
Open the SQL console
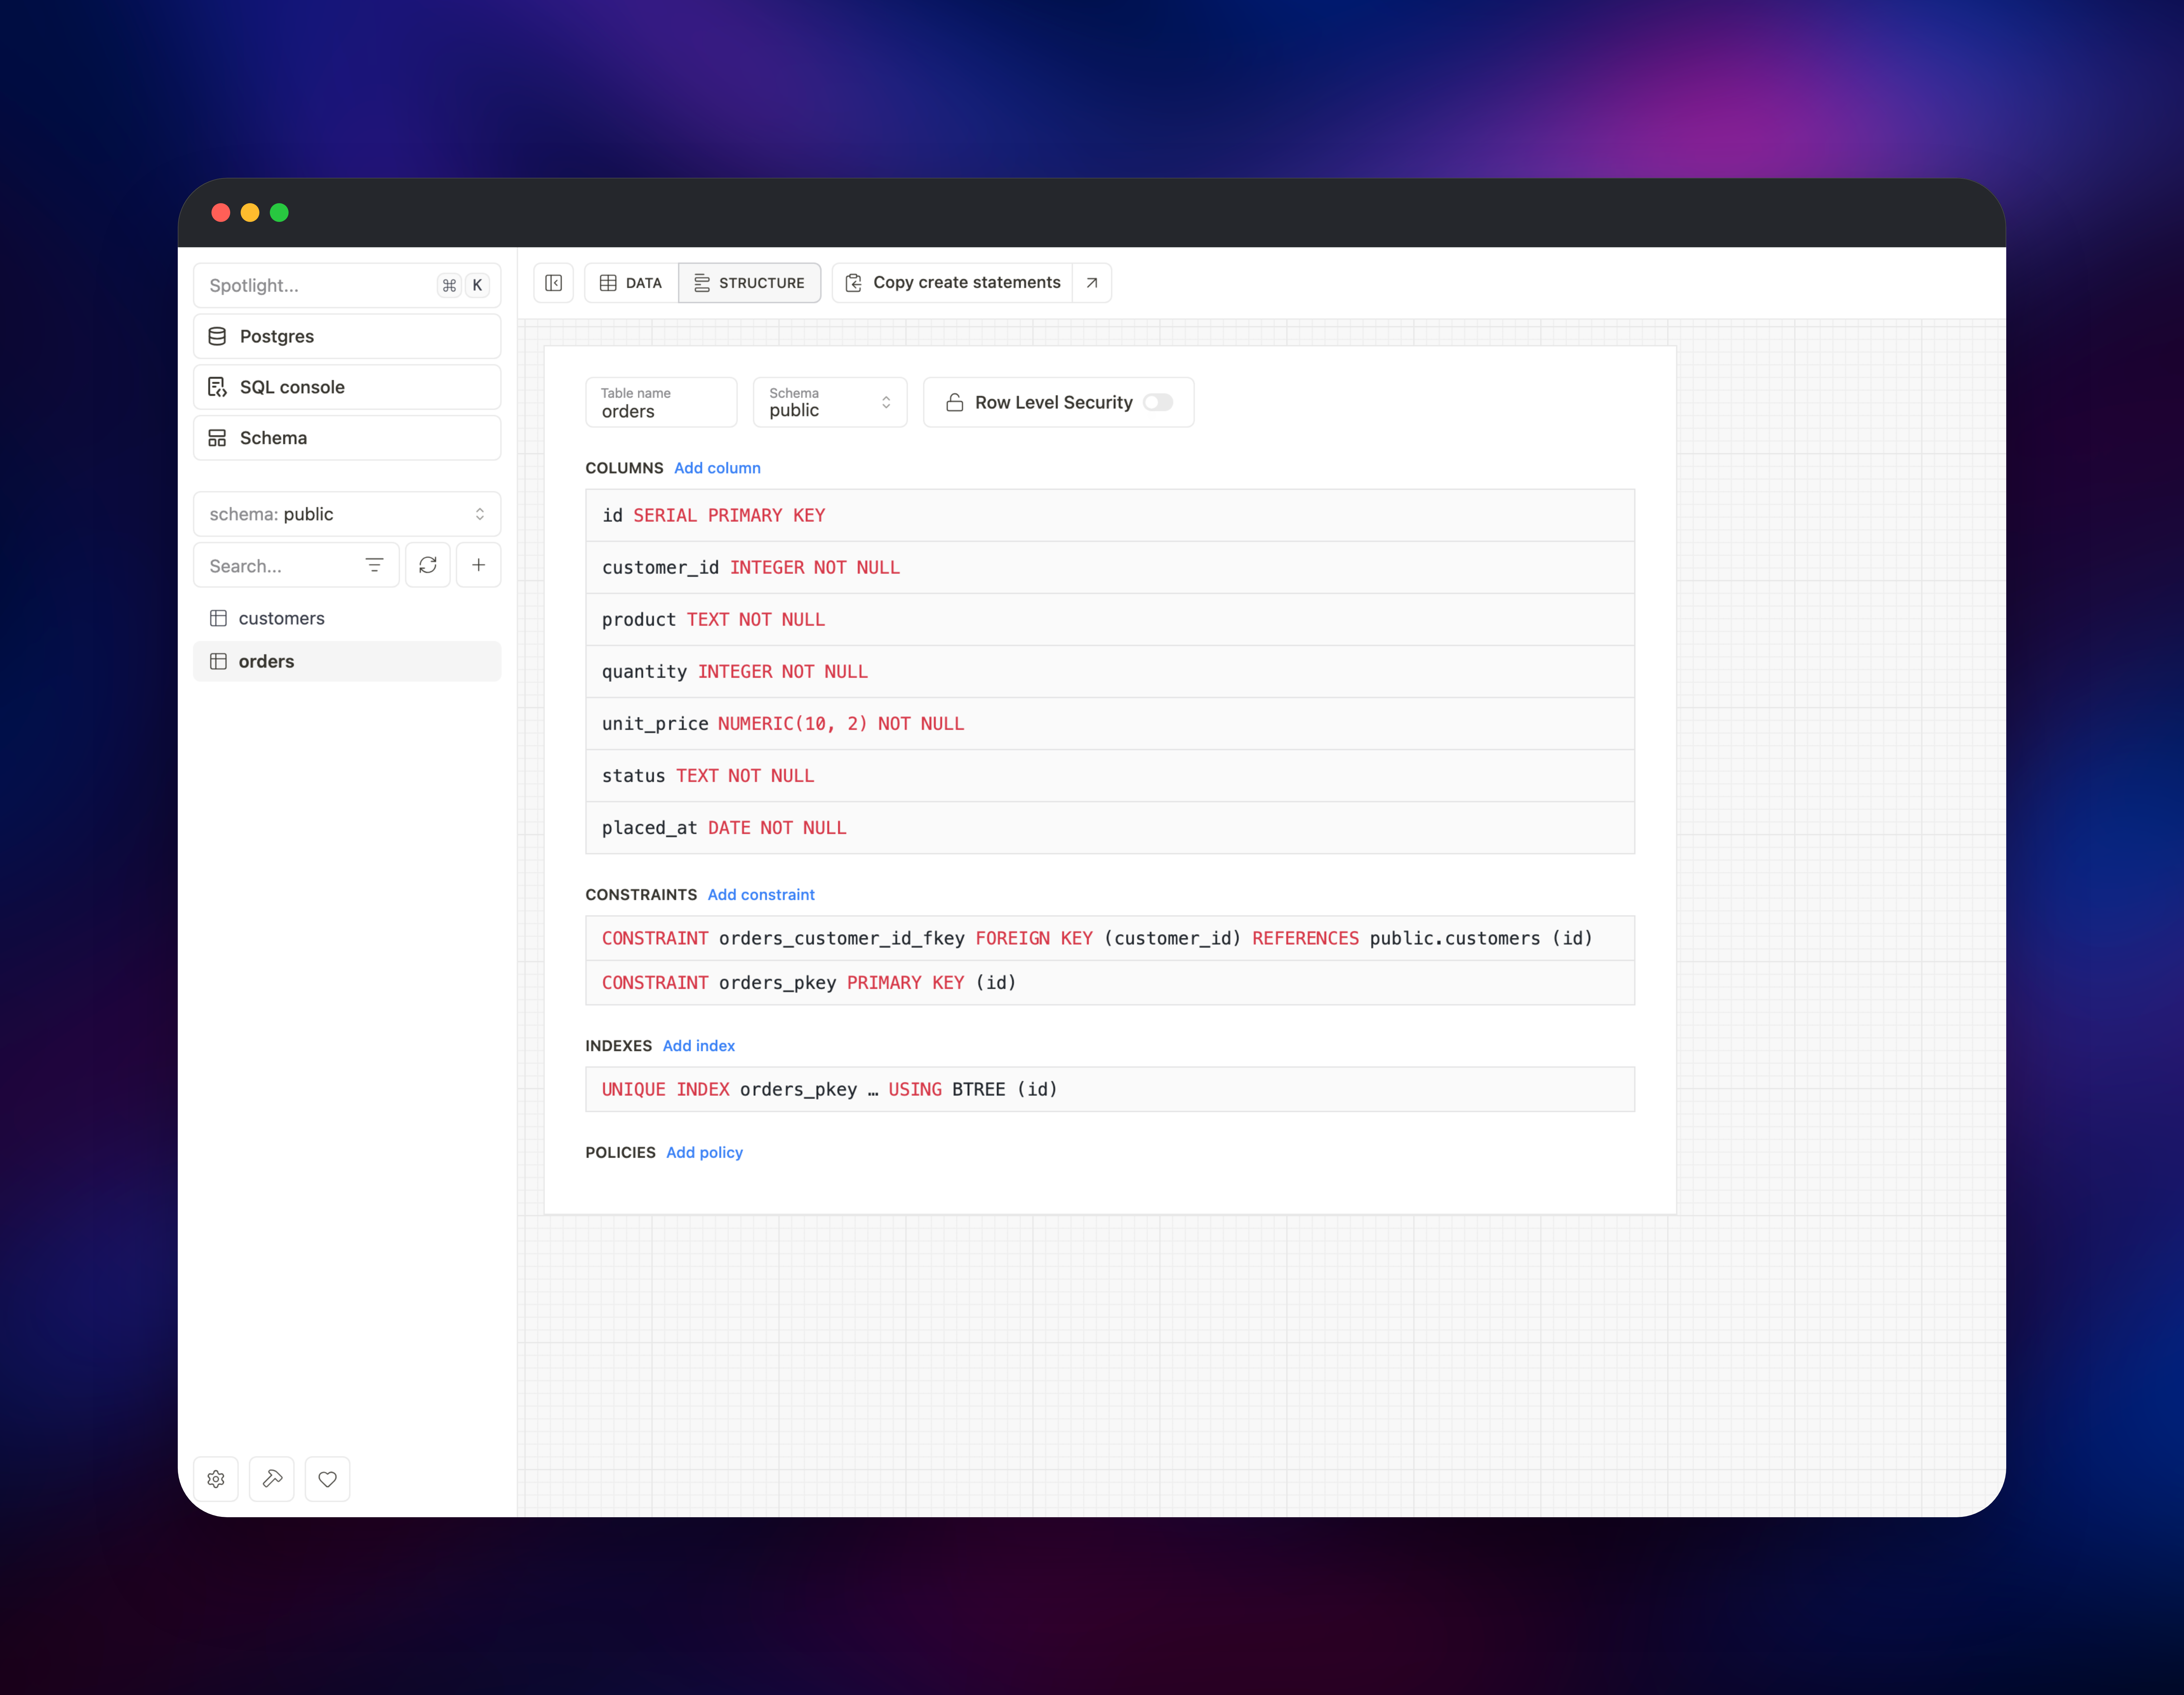point(347,387)
